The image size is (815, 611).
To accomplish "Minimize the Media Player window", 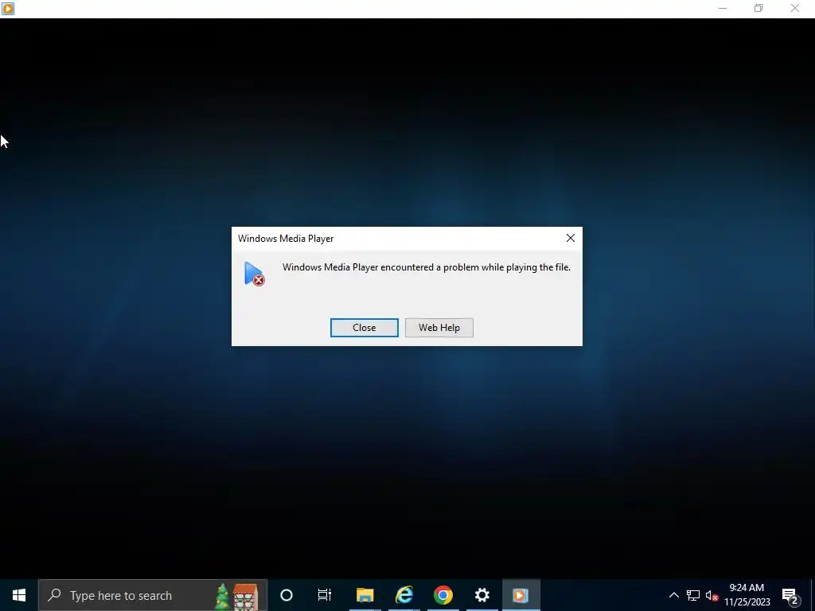I will click(723, 8).
